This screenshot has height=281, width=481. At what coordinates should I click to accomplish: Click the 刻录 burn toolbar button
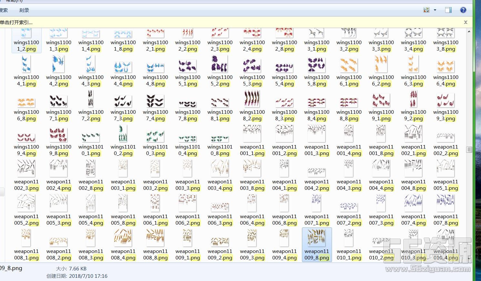(x=24, y=10)
